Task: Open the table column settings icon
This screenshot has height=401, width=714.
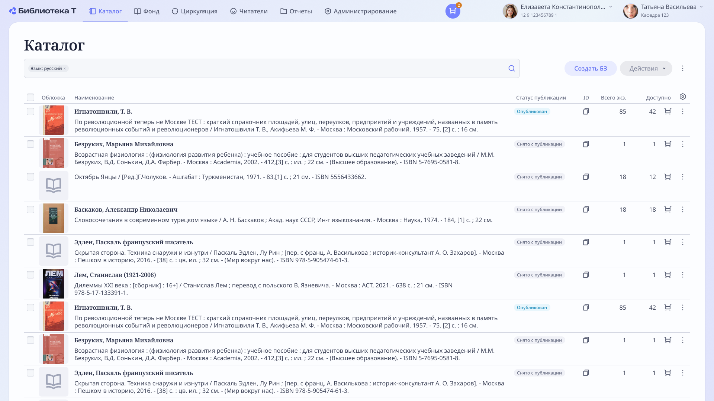Action: [683, 97]
